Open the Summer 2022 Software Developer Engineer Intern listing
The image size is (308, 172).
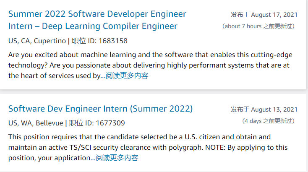(x=97, y=14)
